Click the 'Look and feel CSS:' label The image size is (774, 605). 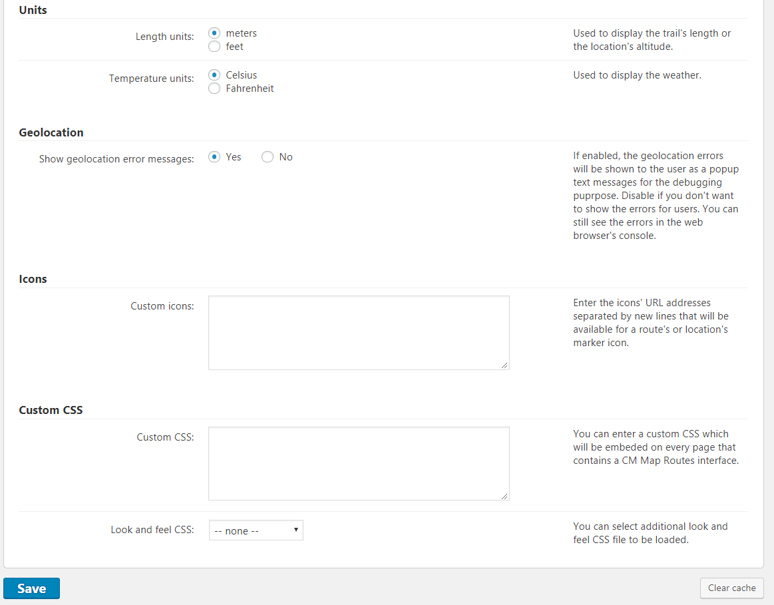click(152, 530)
